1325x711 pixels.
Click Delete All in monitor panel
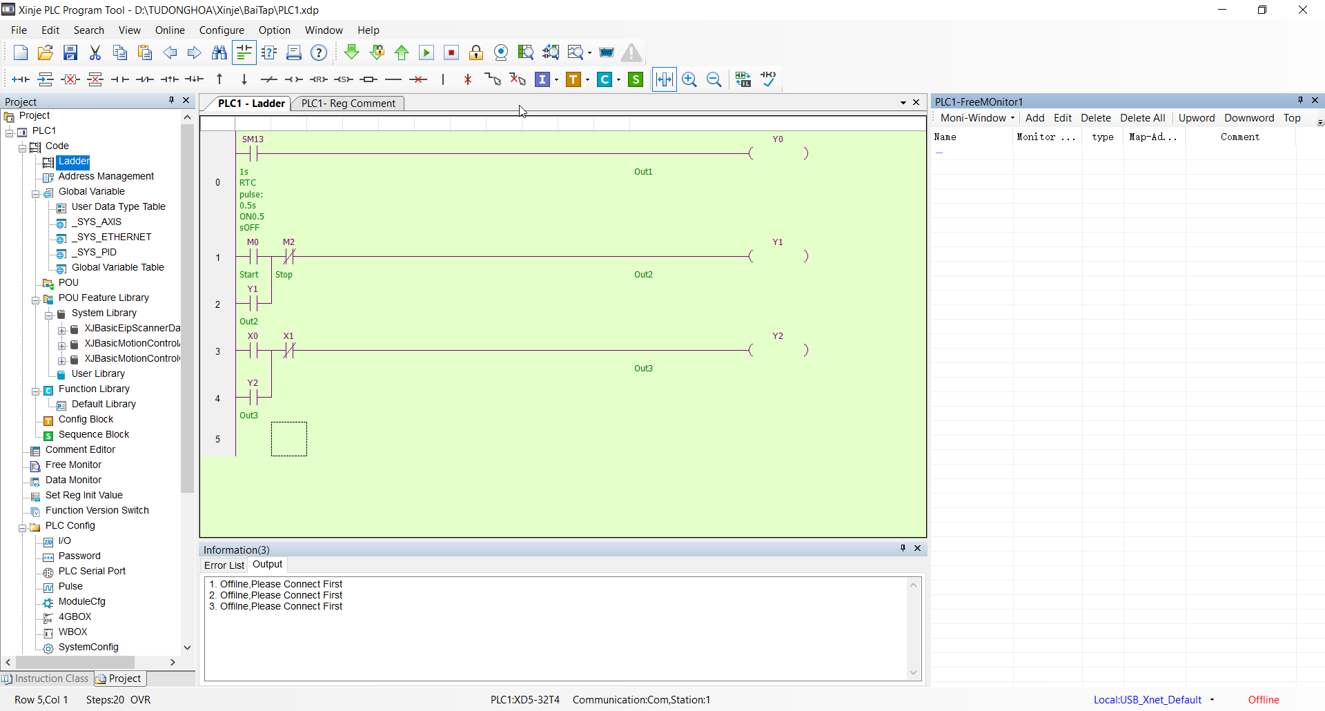tap(1142, 118)
